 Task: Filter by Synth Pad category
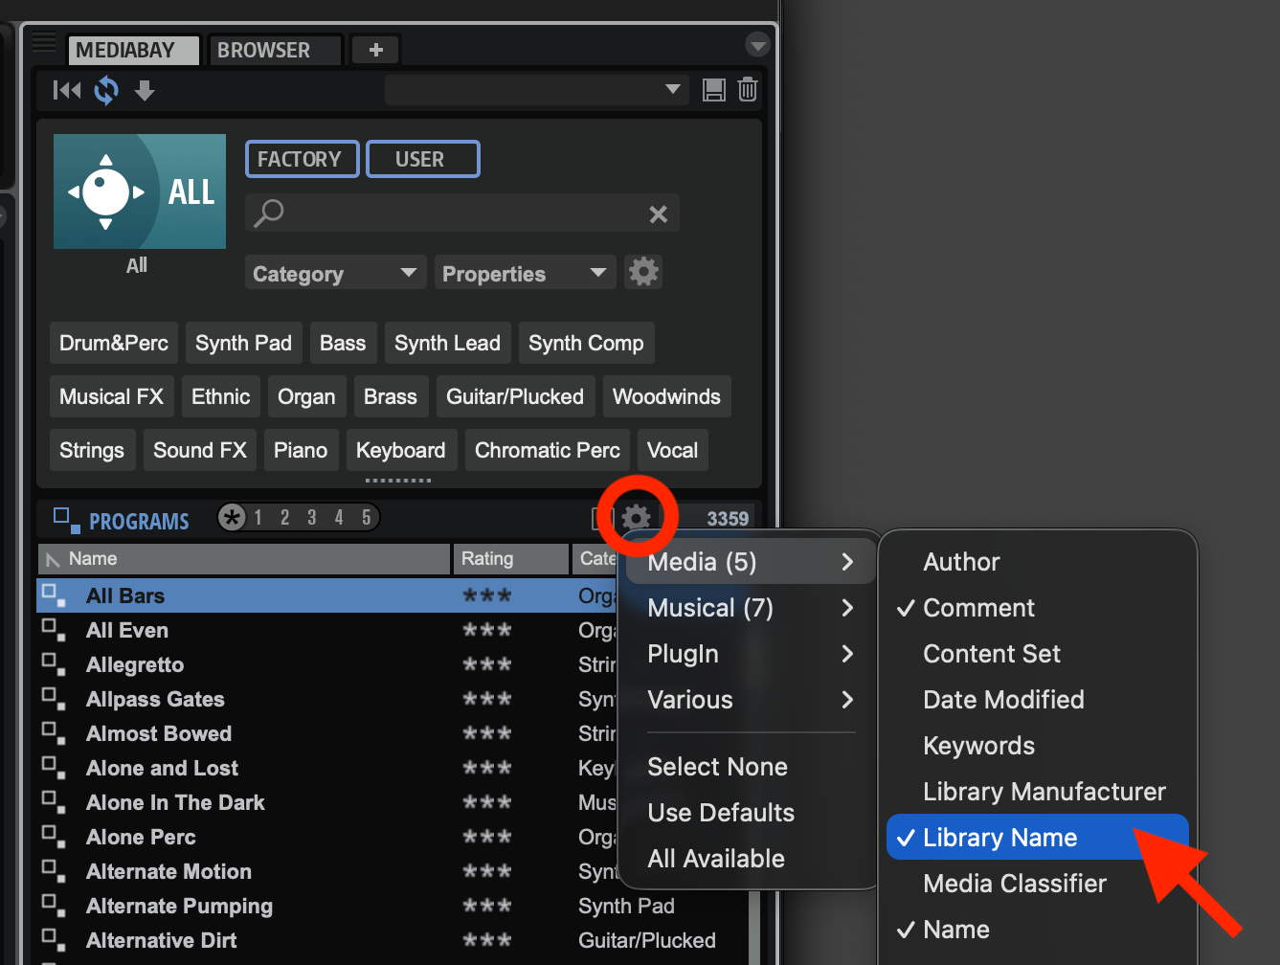coord(243,343)
